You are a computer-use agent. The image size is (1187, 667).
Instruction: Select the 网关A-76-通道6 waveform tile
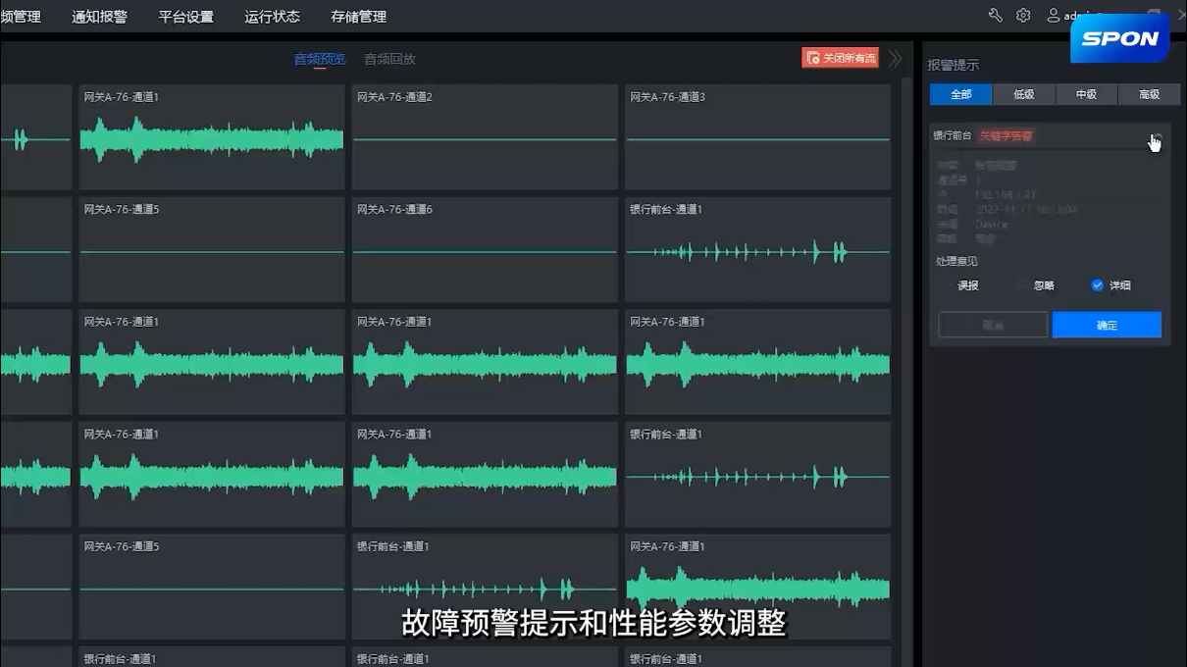pos(485,249)
